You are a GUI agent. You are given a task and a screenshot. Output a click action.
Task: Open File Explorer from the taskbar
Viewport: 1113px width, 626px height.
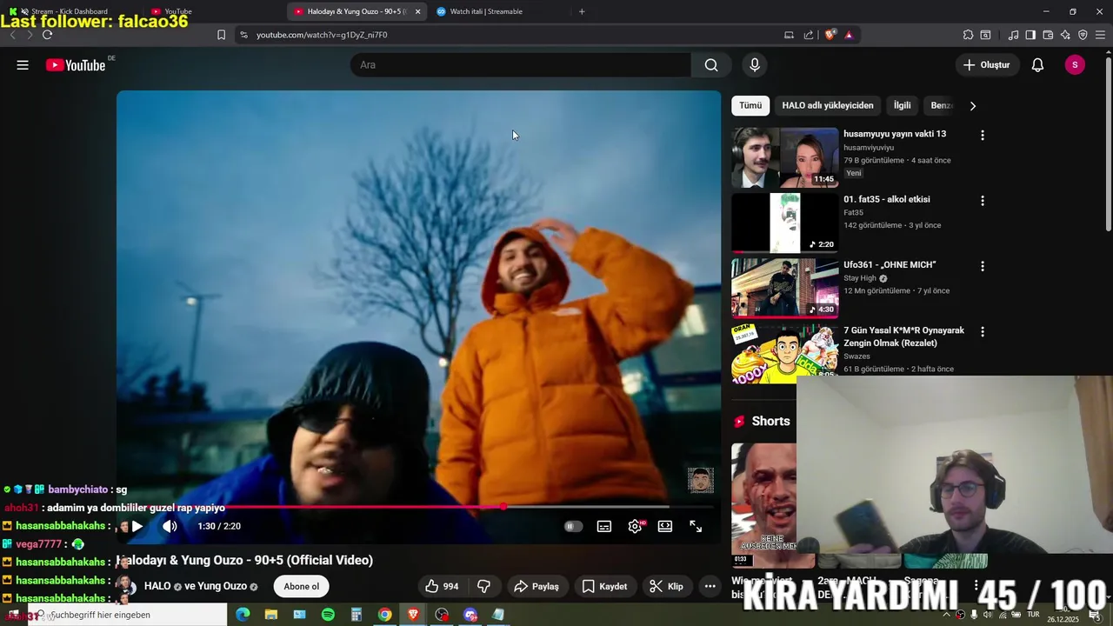click(271, 615)
